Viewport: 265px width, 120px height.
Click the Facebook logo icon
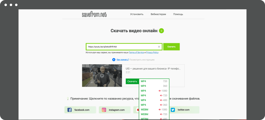click(69, 110)
